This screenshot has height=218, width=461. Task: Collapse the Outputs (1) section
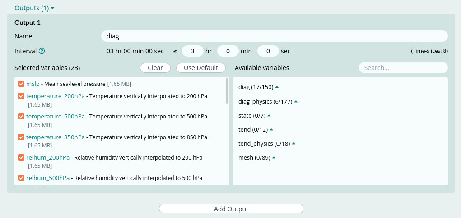[x=34, y=8]
